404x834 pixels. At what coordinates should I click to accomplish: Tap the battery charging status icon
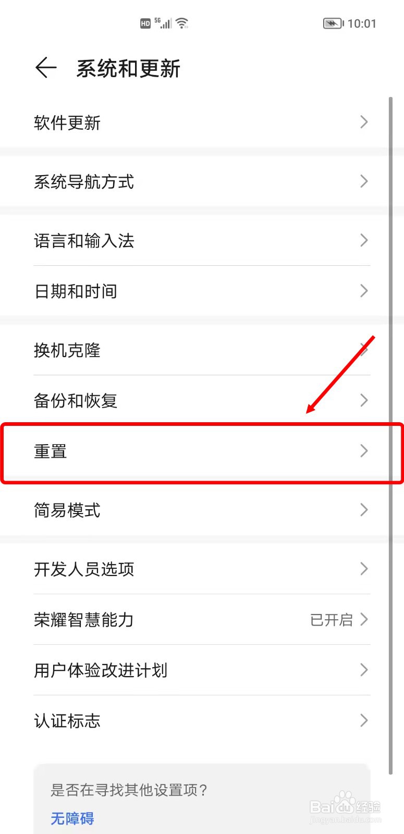tap(333, 23)
